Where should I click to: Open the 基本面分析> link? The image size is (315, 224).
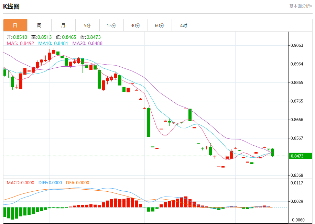tap(301, 6)
